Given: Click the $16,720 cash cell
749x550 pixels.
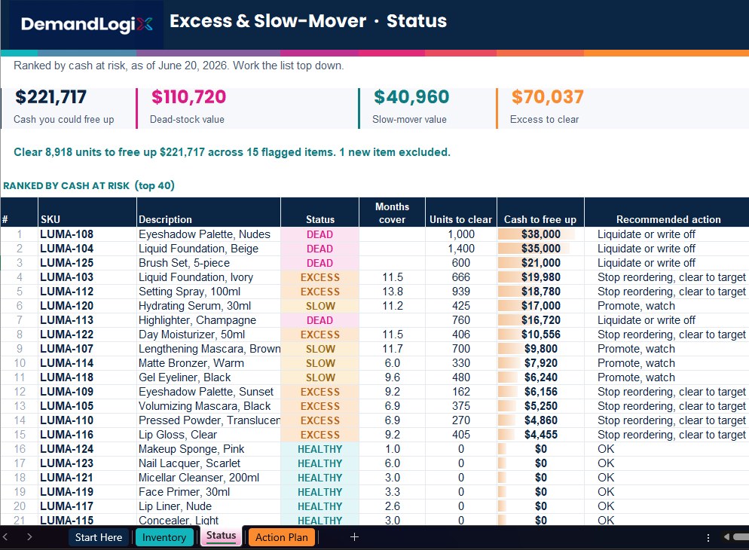Looking at the screenshot, I should click(x=540, y=320).
